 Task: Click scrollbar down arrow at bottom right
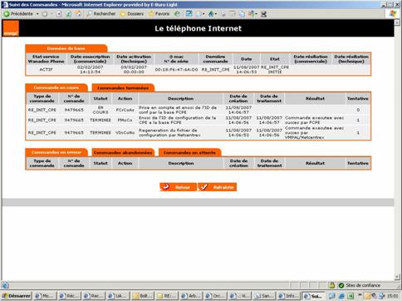(x=397, y=277)
